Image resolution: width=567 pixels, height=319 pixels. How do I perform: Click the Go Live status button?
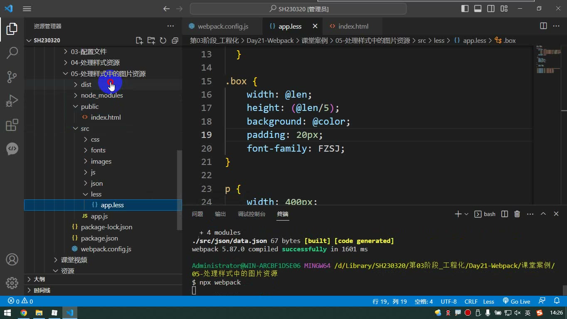(516, 301)
